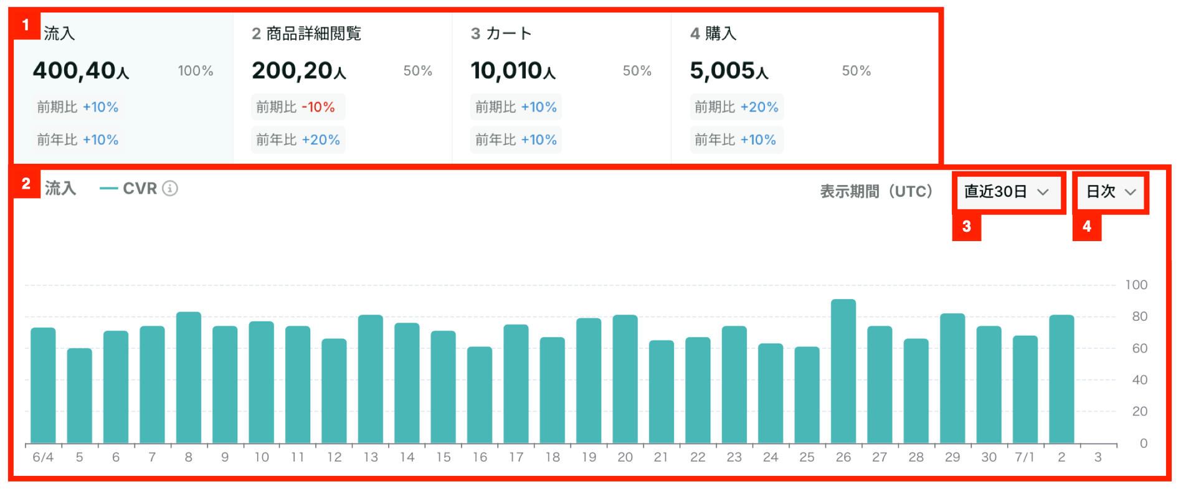
Task: Open the 直近30日 period dropdown
Action: point(1007,192)
